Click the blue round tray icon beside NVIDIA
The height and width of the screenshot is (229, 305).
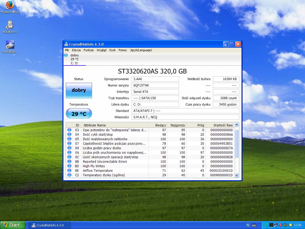285,225
